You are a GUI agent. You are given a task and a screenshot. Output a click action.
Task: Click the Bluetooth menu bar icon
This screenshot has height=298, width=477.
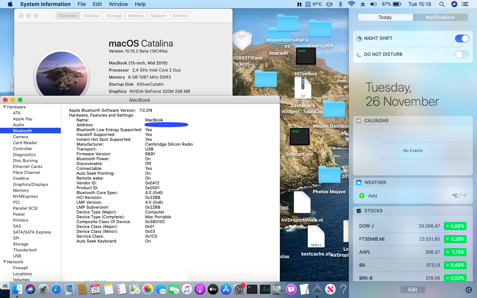[x=340, y=4]
